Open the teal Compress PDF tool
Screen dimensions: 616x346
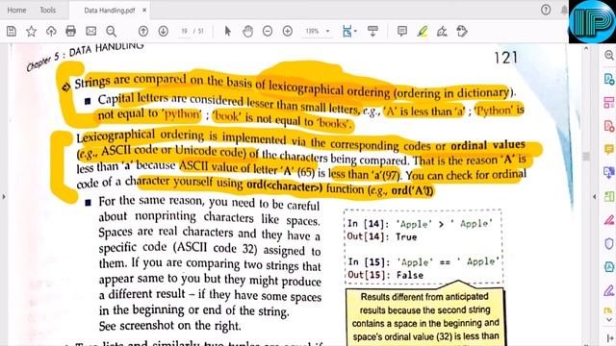[609, 267]
